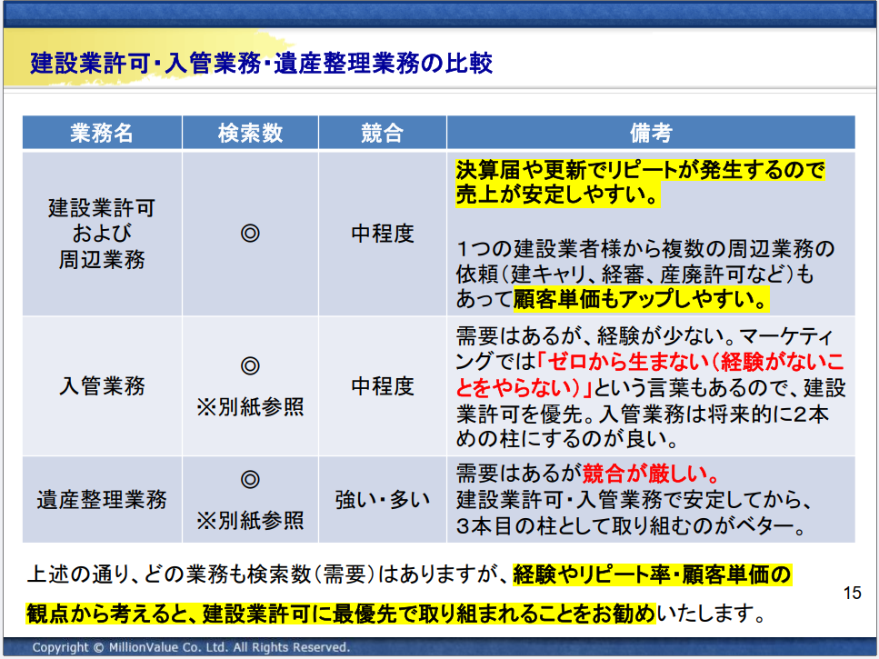Click the page number 15
Image resolution: width=879 pixels, height=659 pixels.
(x=852, y=593)
